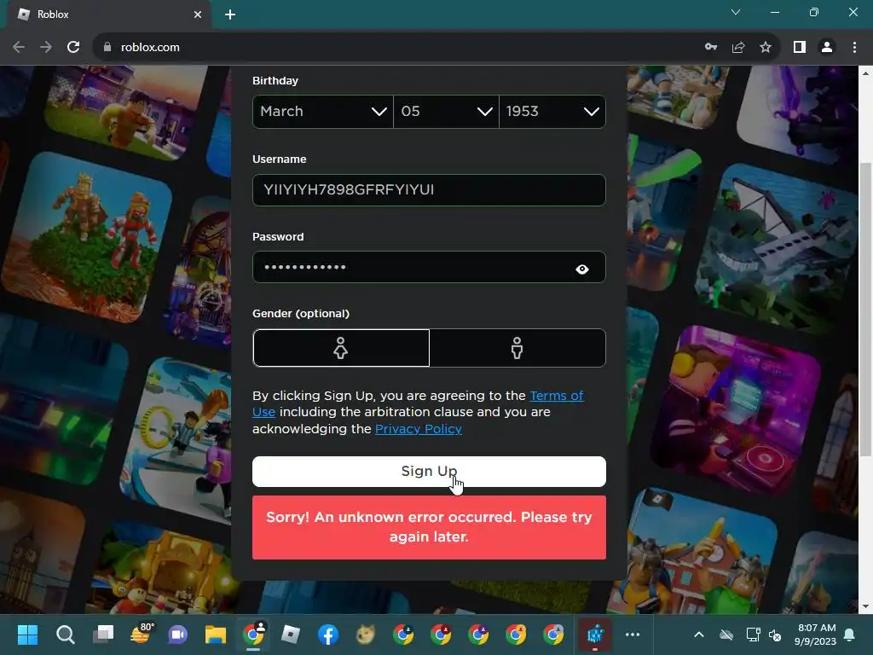Toggle password visibility with the eye icon

[x=581, y=269]
